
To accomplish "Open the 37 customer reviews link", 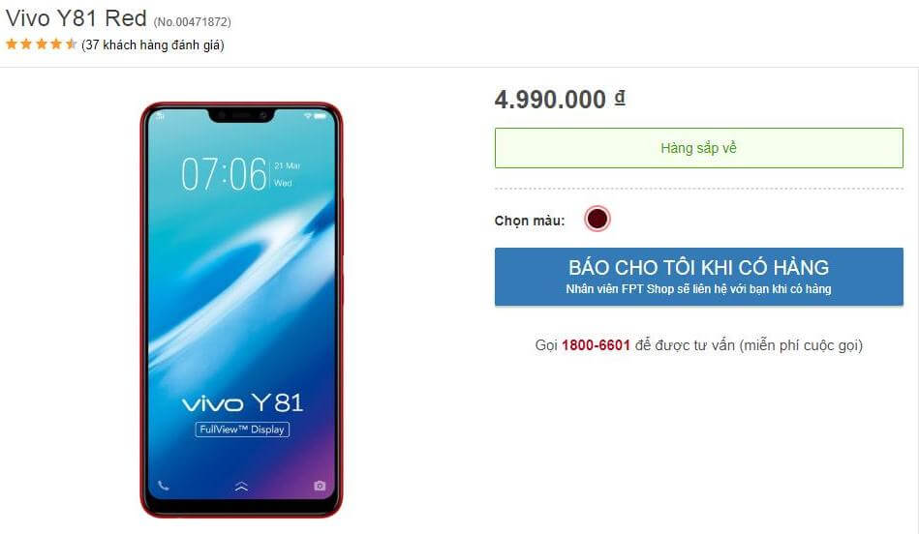I will [x=153, y=45].
